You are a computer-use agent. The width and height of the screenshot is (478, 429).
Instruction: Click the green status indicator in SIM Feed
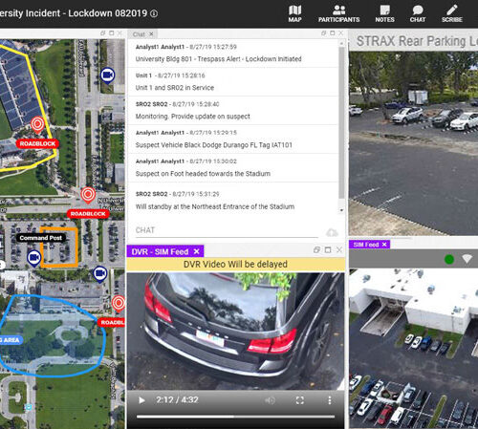point(449,259)
